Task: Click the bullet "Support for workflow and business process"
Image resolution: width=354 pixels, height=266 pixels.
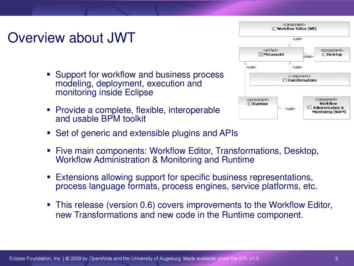Action: point(140,83)
